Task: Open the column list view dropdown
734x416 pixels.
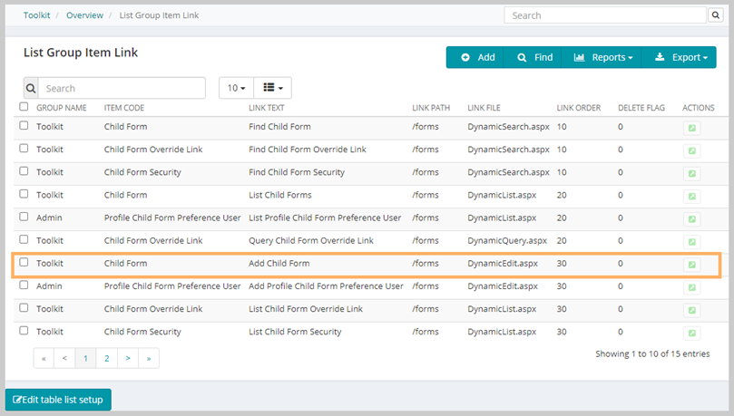Action: click(x=273, y=88)
